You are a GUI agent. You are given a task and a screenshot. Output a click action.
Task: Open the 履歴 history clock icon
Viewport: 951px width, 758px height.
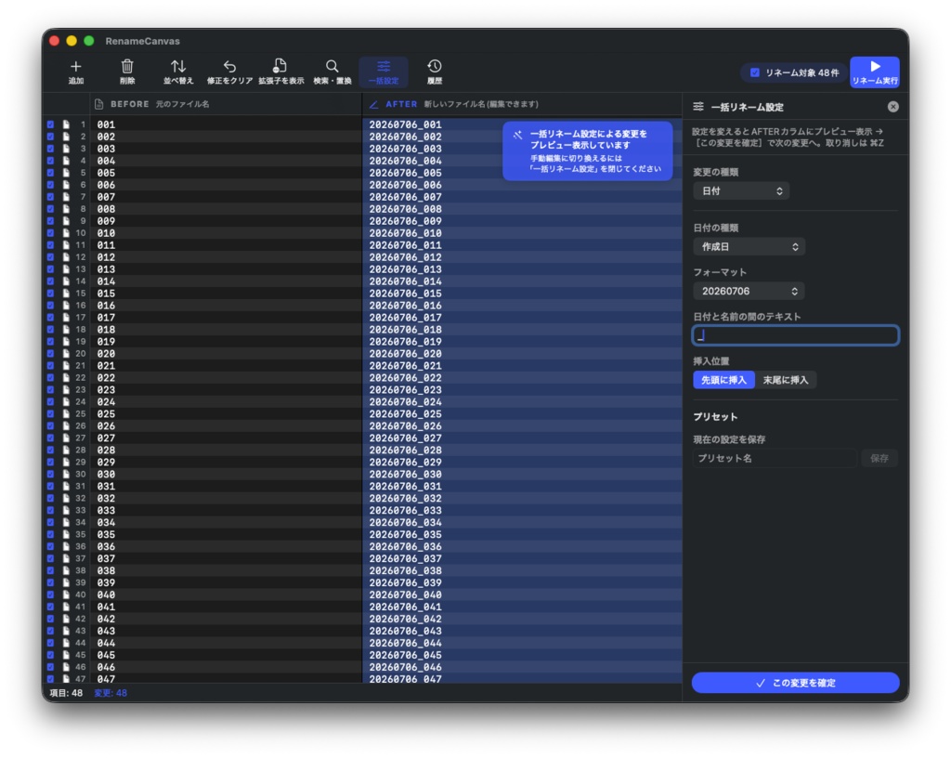[x=435, y=66]
